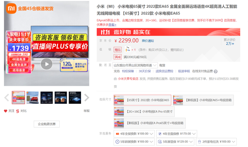Screen dimensions: 248x147
Task: Expand the 4年全保换新 ¥189.00 dropdown
Action: (x=134, y=134)
